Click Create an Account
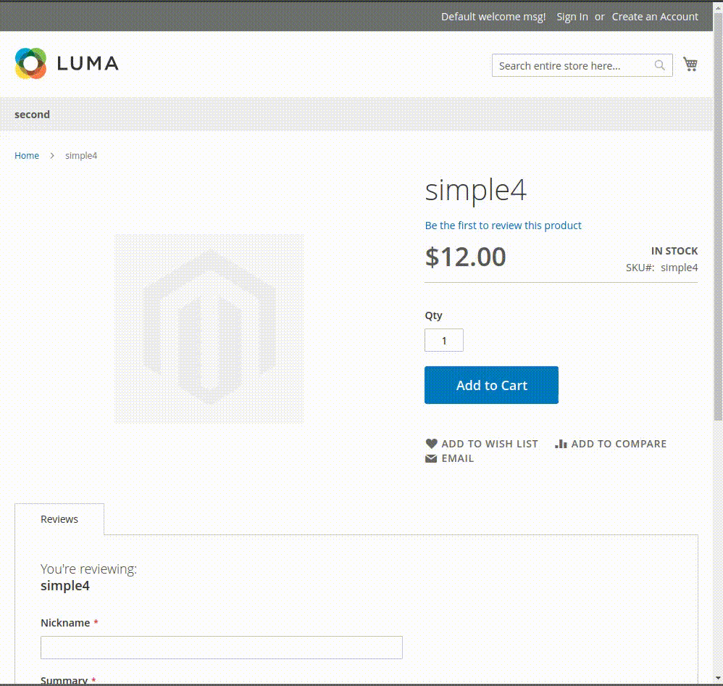Image resolution: width=723 pixels, height=686 pixels. tap(654, 16)
